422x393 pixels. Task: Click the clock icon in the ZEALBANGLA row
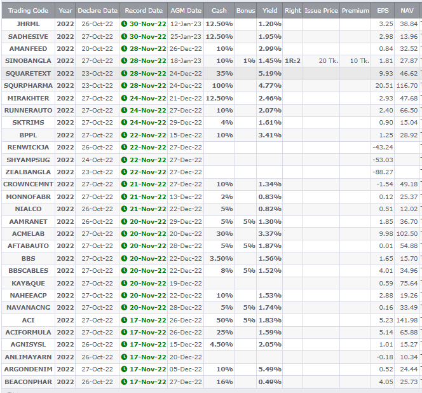tap(124, 172)
